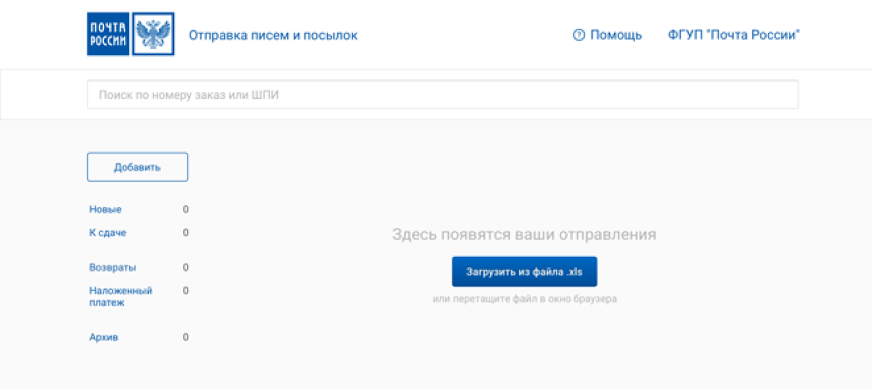Open the Помощь help link text
Image resolution: width=872 pixels, height=390 pixels.
click(616, 35)
